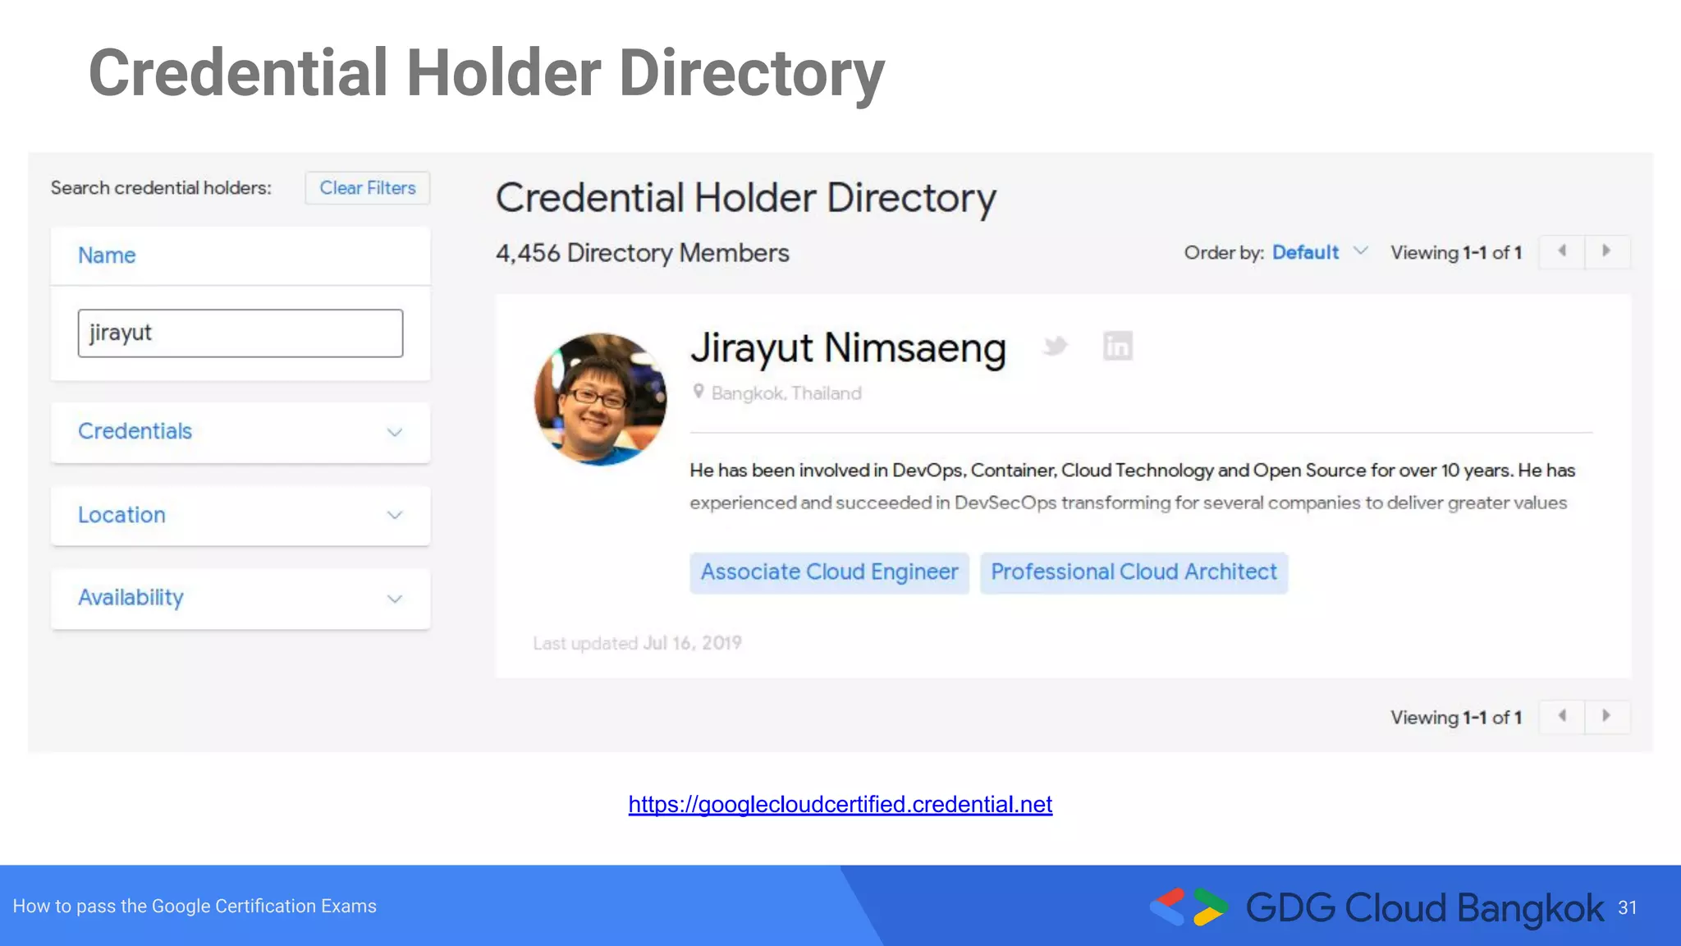
Task: Open Jirayut Nimsaeng's LinkedIn profile icon
Action: point(1117,346)
